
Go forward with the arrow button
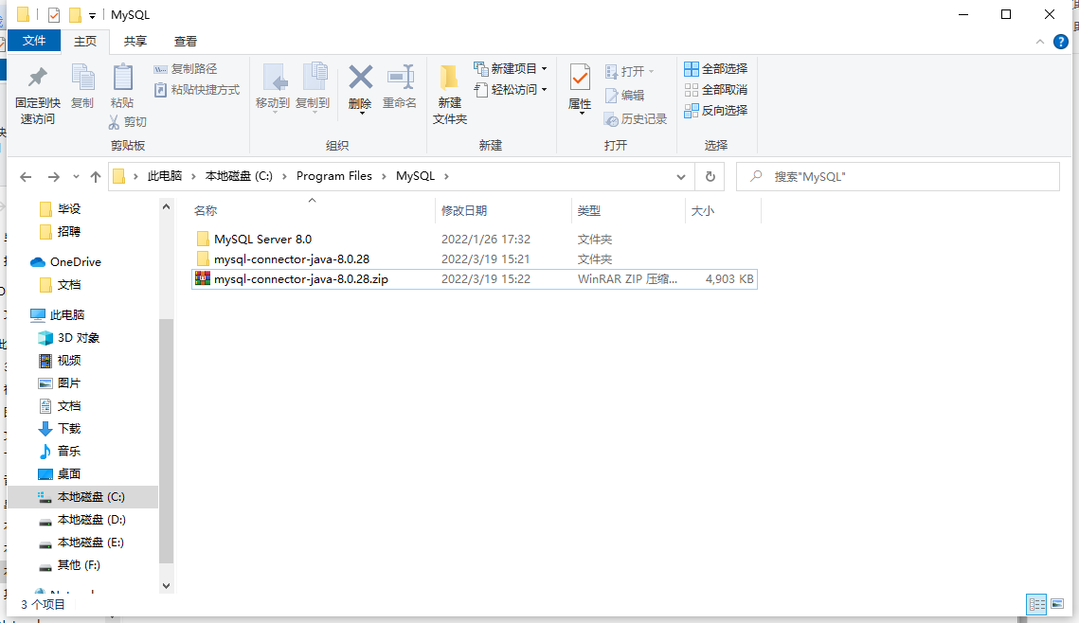53,177
